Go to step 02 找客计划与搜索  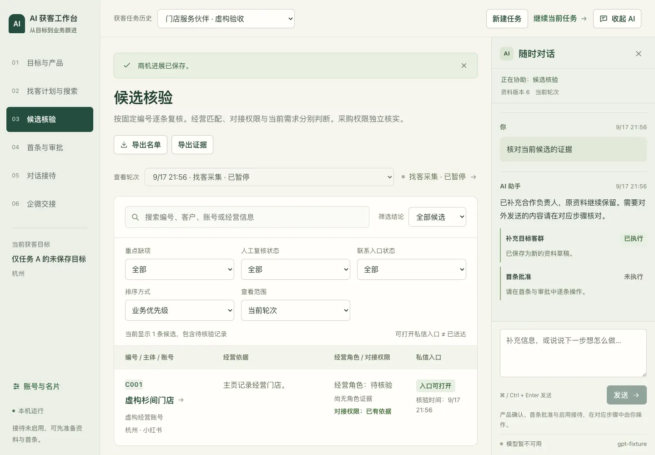pos(50,91)
